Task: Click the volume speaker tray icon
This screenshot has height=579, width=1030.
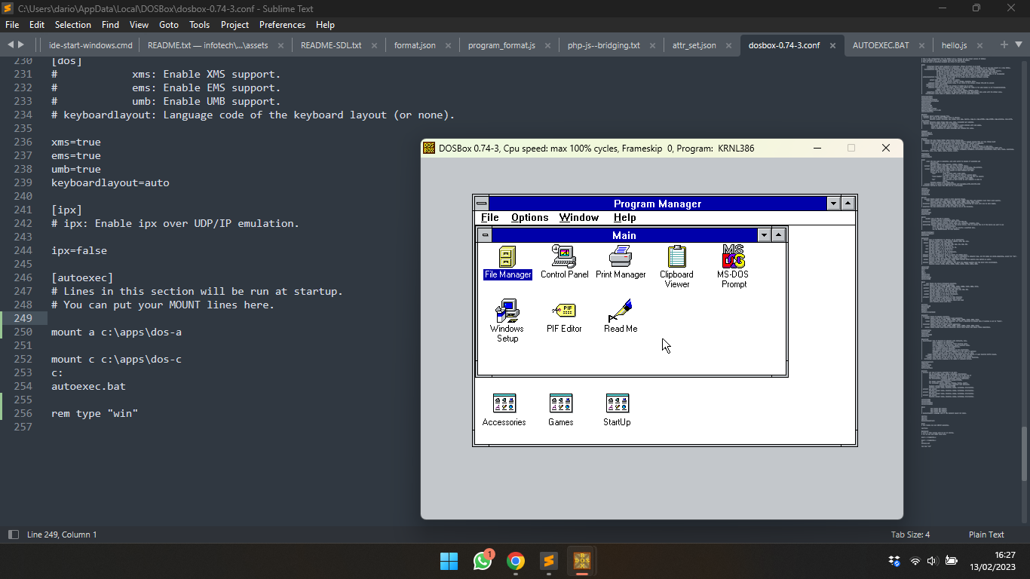Action: pyautogui.click(x=932, y=561)
